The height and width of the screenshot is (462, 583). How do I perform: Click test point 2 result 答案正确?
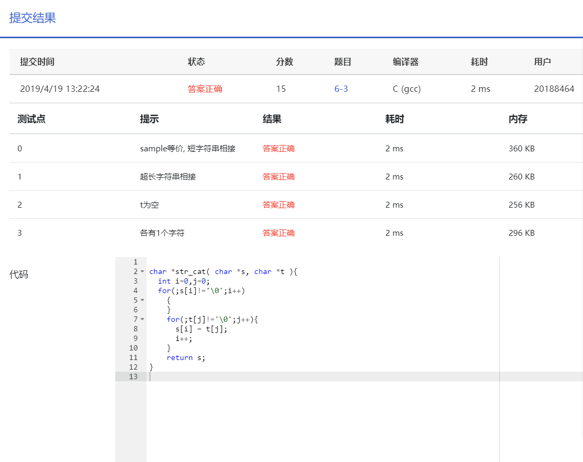click(278, 205)
